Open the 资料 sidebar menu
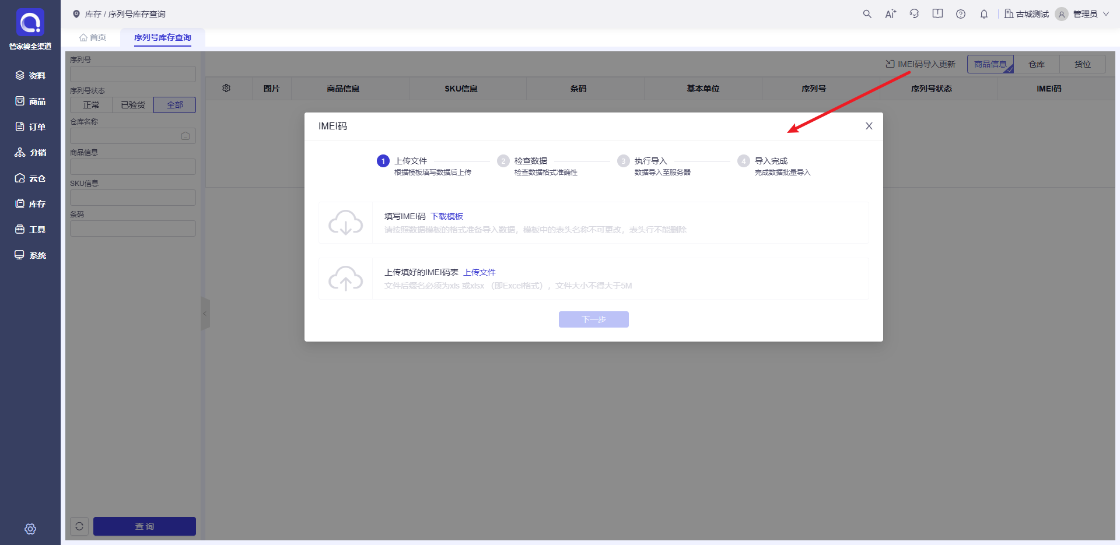The image size is (1120, 545). 30,75
